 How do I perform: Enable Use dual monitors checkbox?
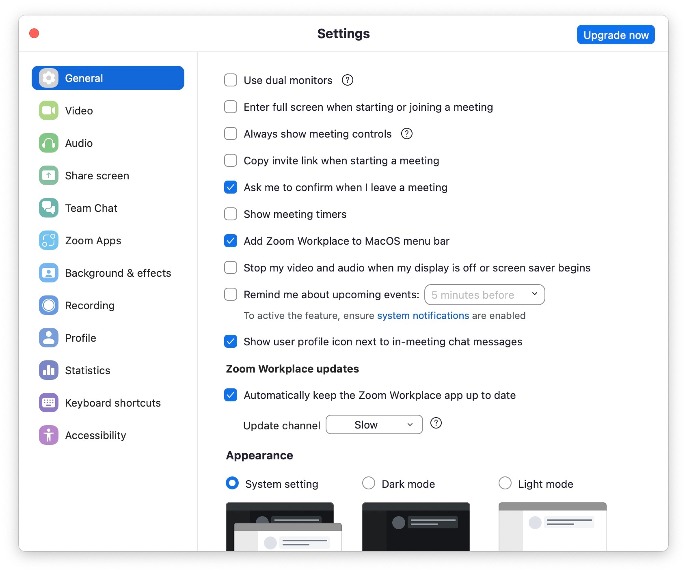[x=231, y=80]
